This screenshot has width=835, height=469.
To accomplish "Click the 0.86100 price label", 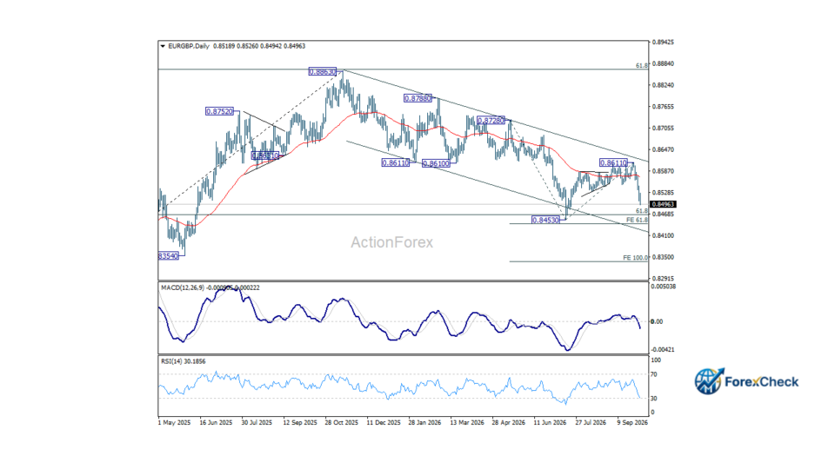I will point(436,163).
